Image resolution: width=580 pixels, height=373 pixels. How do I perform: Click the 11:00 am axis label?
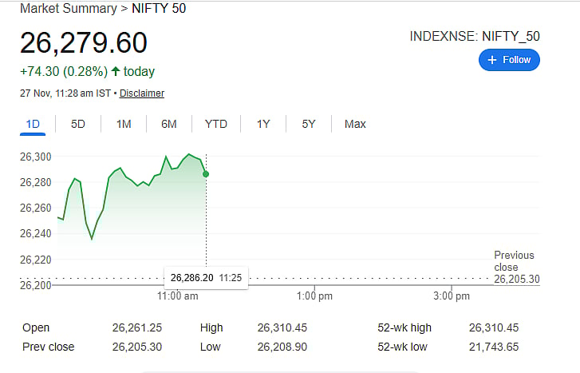(x=178, y=296)
